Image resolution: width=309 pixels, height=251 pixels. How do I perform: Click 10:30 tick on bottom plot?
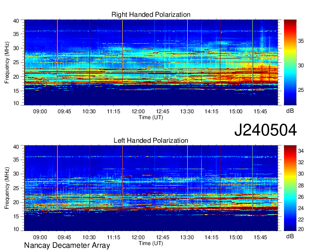pyautogui.click(x=89, y=237)
